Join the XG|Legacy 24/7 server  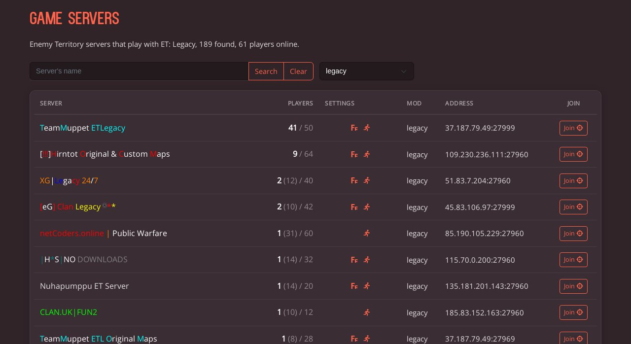(573, 181)
